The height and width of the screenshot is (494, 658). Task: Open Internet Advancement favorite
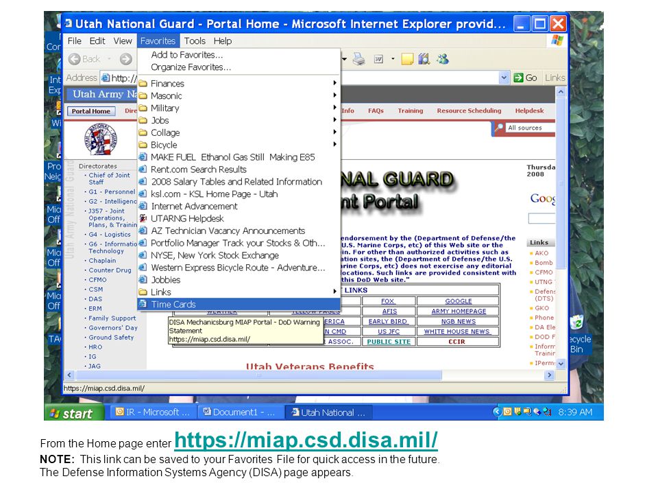(x=239, y=207)
